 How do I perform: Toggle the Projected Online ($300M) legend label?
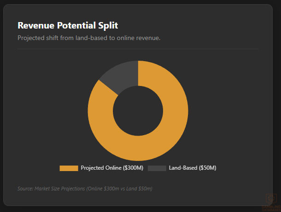[112, 168]
